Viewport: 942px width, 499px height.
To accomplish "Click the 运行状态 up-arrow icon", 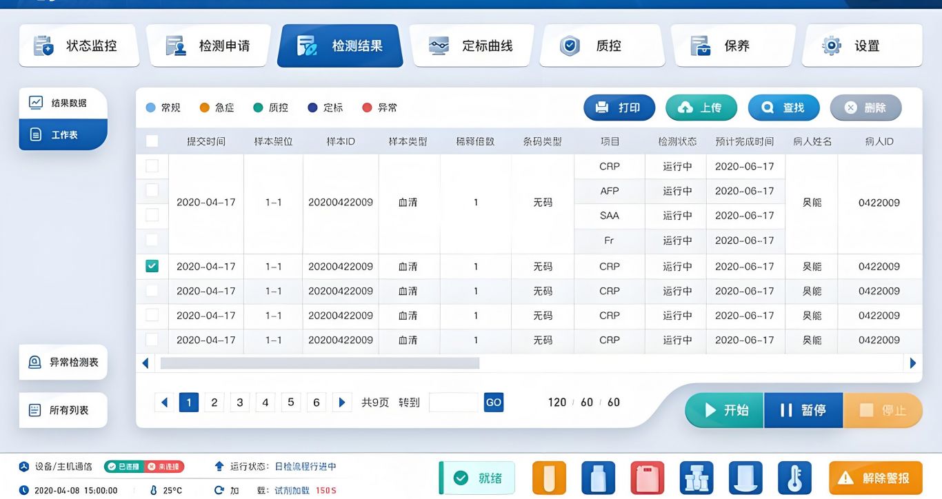I will click(x=220, y=467).
